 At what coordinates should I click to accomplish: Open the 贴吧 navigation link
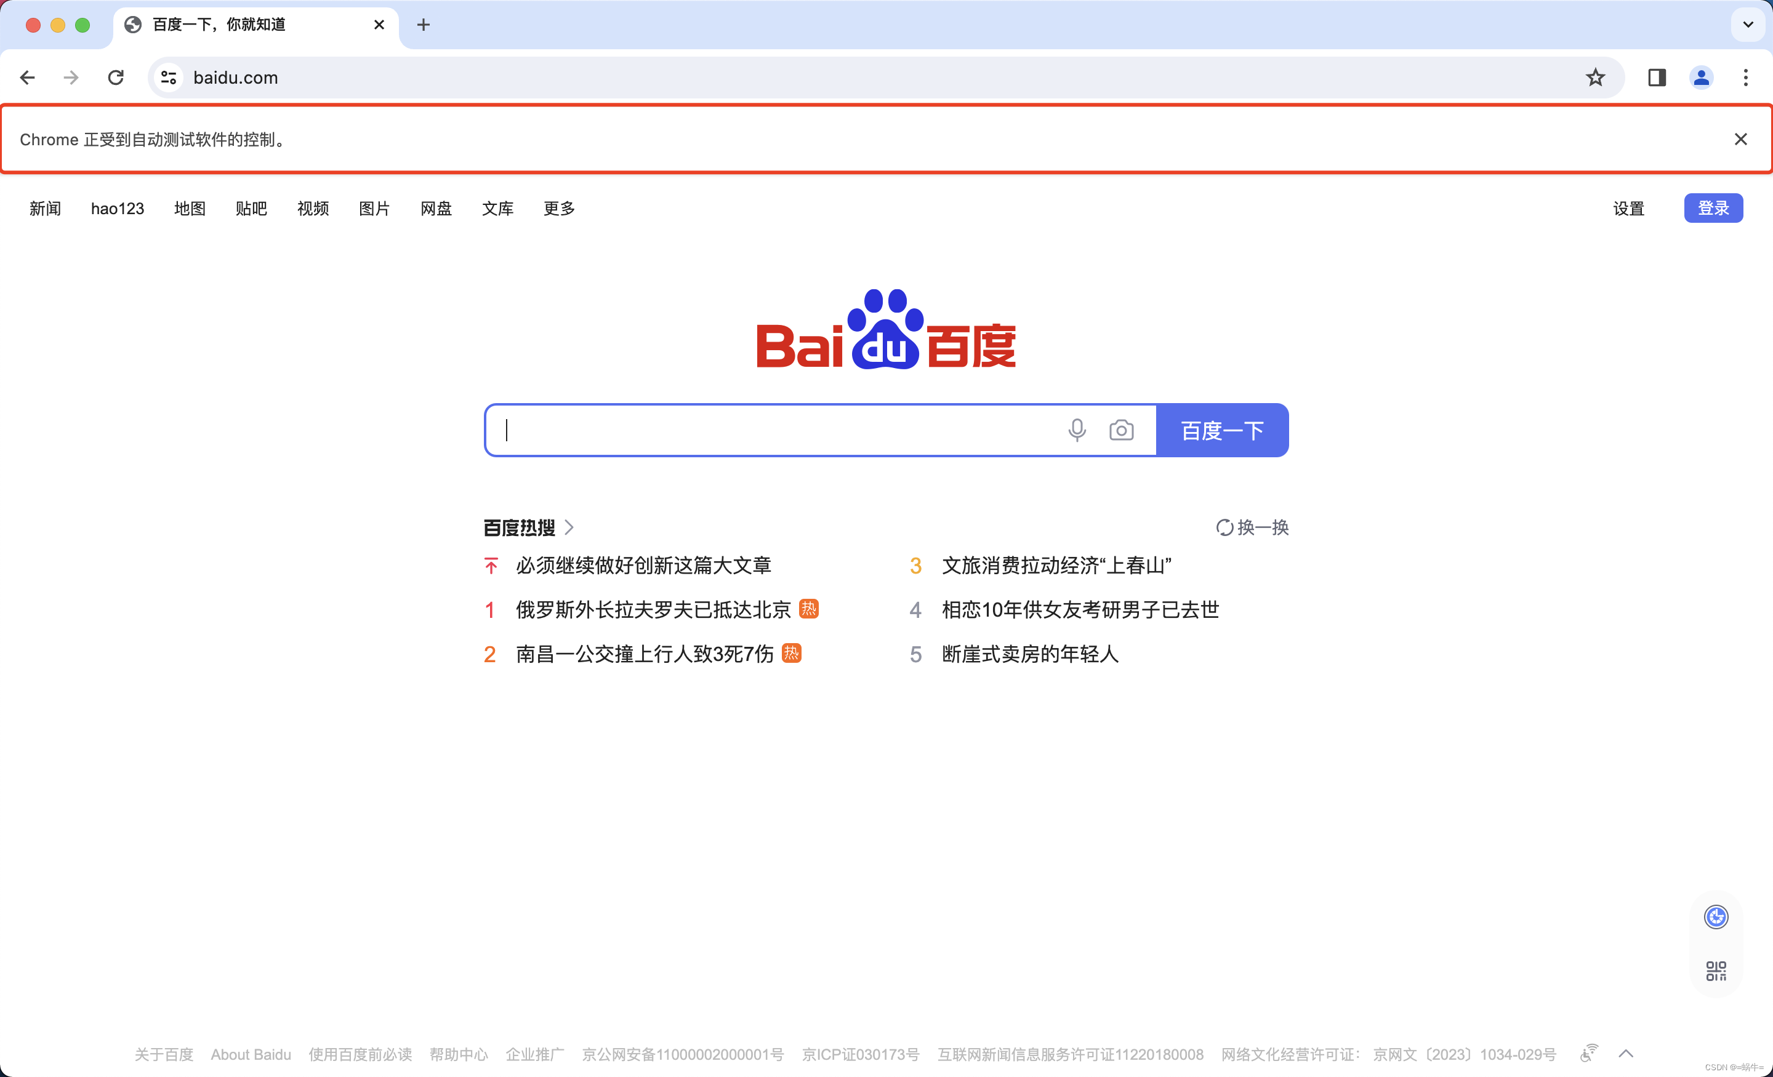pyautogui.click(x=251, y=209)
